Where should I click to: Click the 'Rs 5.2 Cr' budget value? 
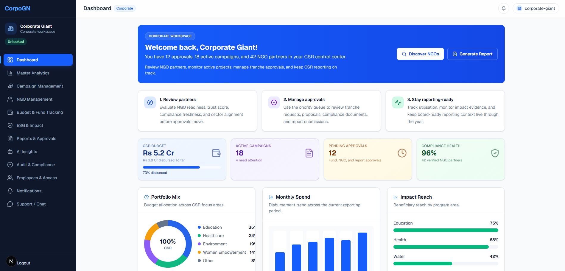pos(158,153)
